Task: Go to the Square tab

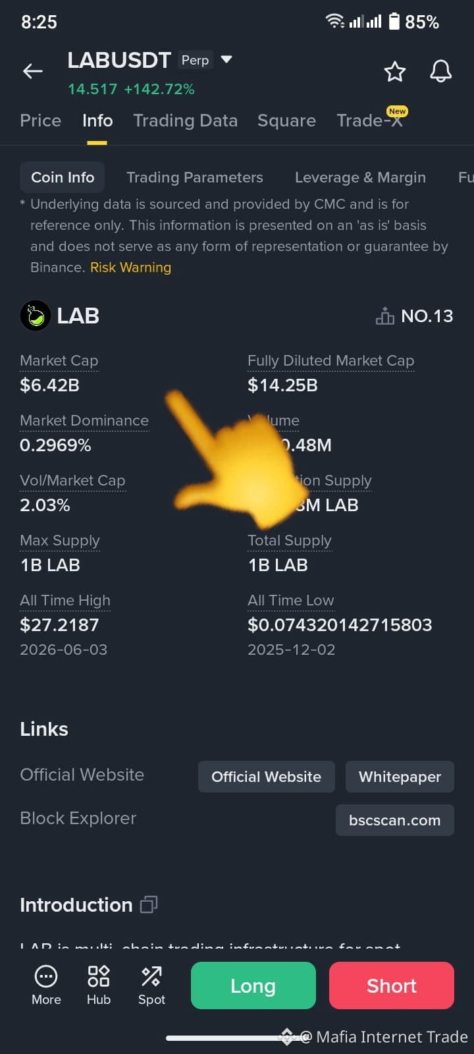Action: coord(286,121)
